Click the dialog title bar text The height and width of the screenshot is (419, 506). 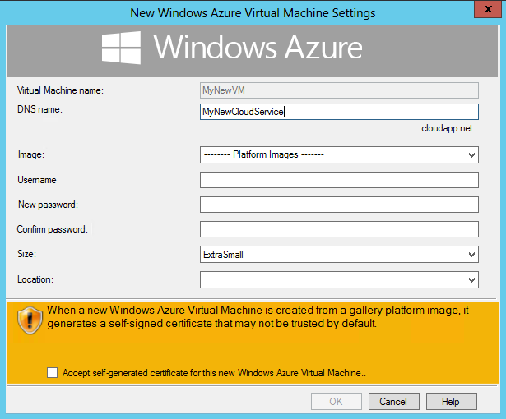click(x=253, y=12)
